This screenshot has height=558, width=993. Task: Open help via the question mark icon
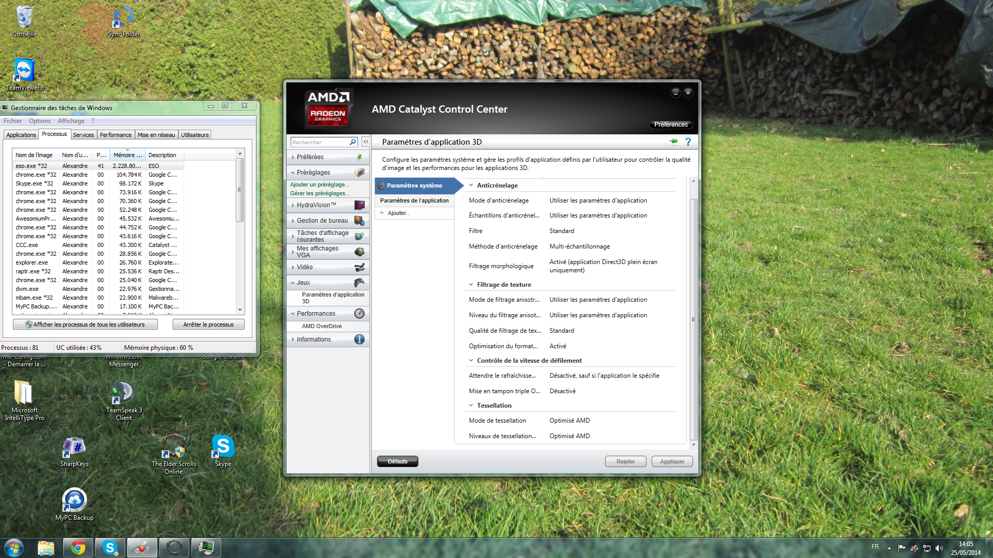click(688, 142)
